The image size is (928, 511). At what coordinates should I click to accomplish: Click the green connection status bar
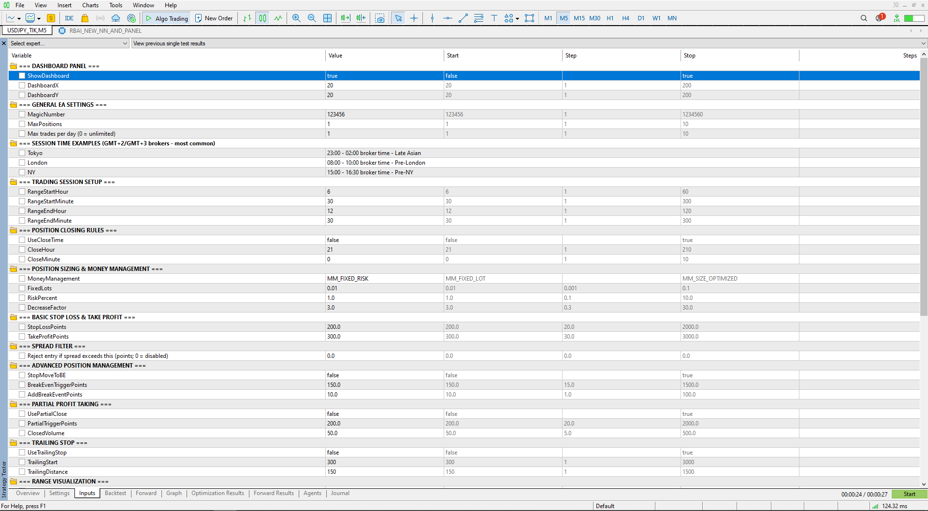point(914,18)
